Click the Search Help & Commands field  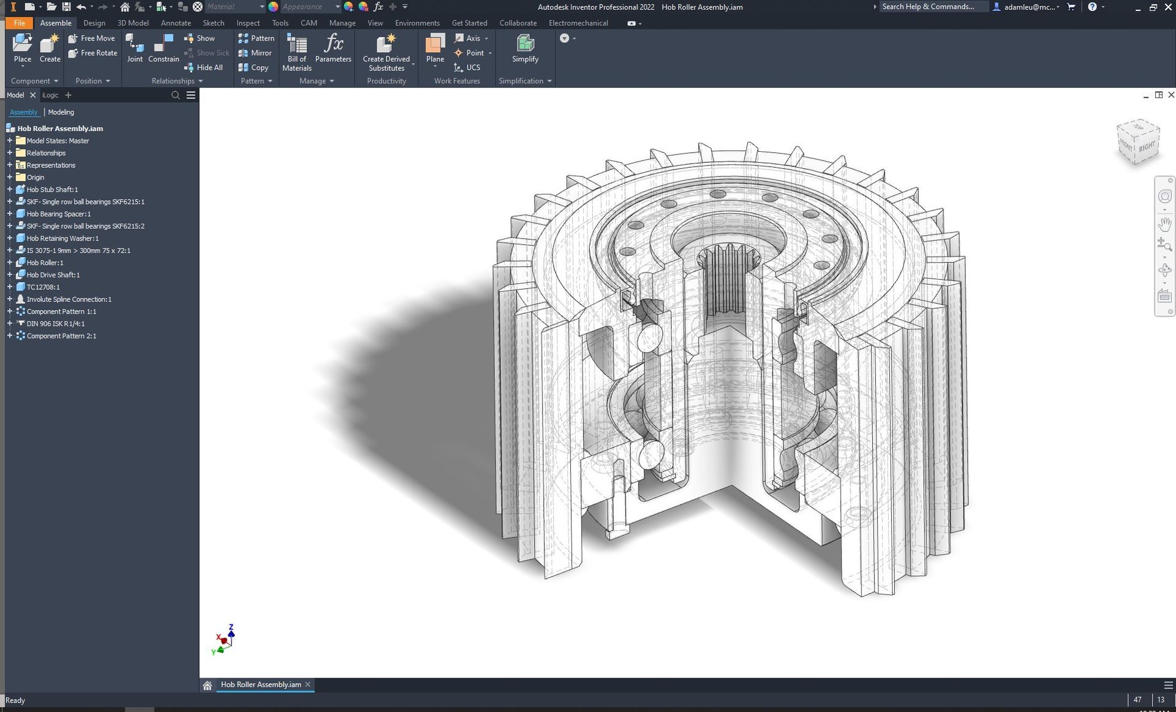(932, 7)
